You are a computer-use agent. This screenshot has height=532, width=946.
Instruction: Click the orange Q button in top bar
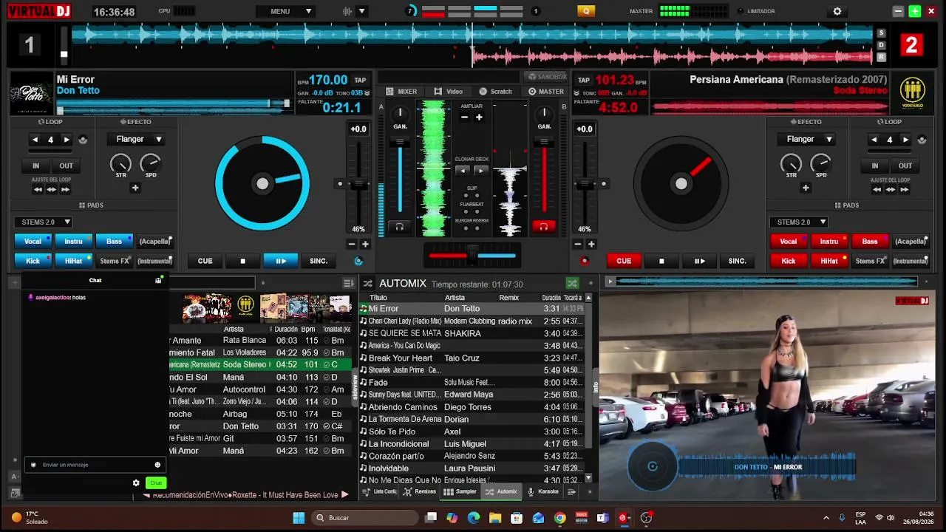pos(586,11)
